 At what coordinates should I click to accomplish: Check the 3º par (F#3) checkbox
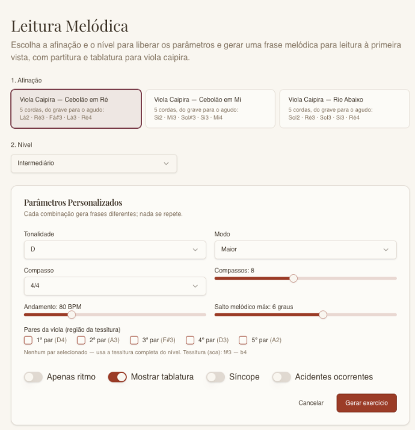pyautogui.click(x=134, y=340)
